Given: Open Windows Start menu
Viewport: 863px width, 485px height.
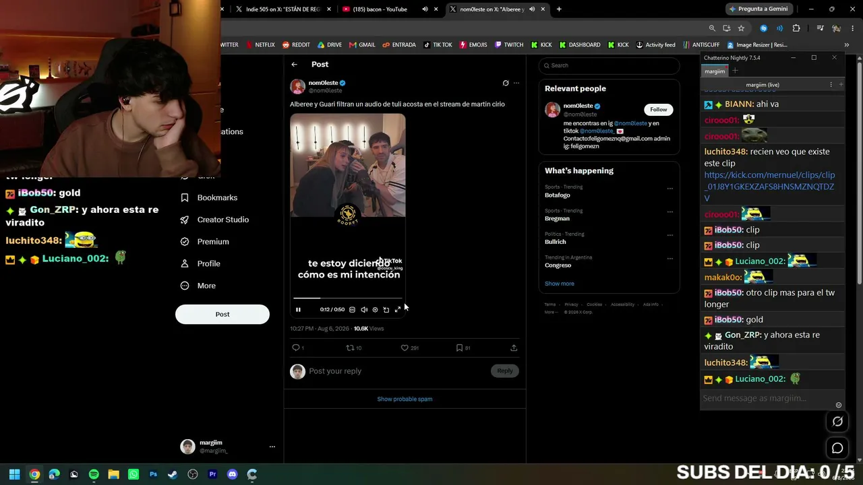Looking at the screenshot, I should [x=15, y=474].
